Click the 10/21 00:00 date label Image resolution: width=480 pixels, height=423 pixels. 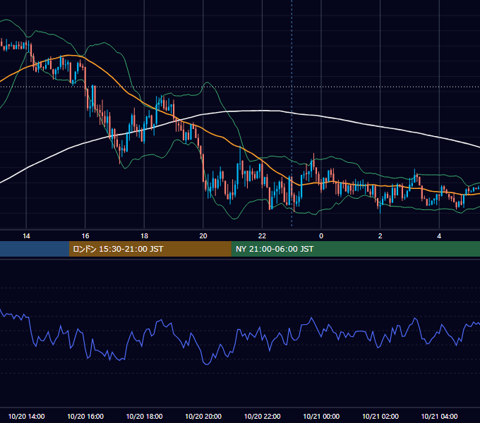[321, 416]
